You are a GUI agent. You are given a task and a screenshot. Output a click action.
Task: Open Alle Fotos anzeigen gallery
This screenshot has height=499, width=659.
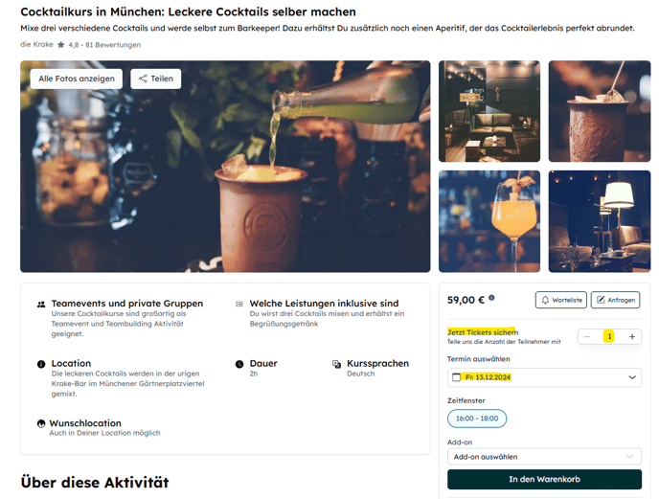[77, 79]
